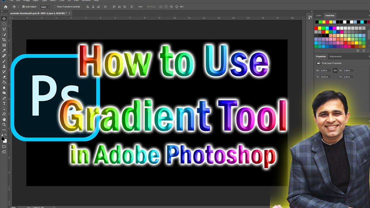Toggle the Auto-Select checkbox
This screenshot has height=208, width=370.
pos(23,7)
